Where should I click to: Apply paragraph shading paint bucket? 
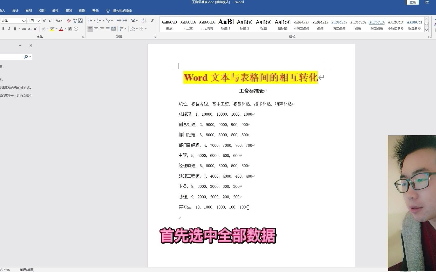click(x=132, y=29)
